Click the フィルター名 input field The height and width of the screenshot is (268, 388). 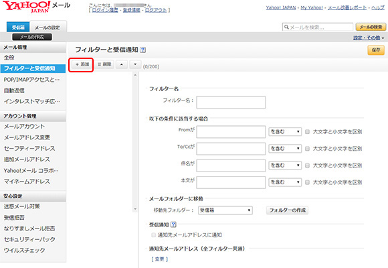[x=231, y=102]
